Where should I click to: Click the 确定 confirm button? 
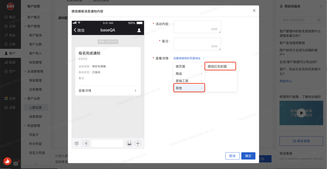point(248,156)
